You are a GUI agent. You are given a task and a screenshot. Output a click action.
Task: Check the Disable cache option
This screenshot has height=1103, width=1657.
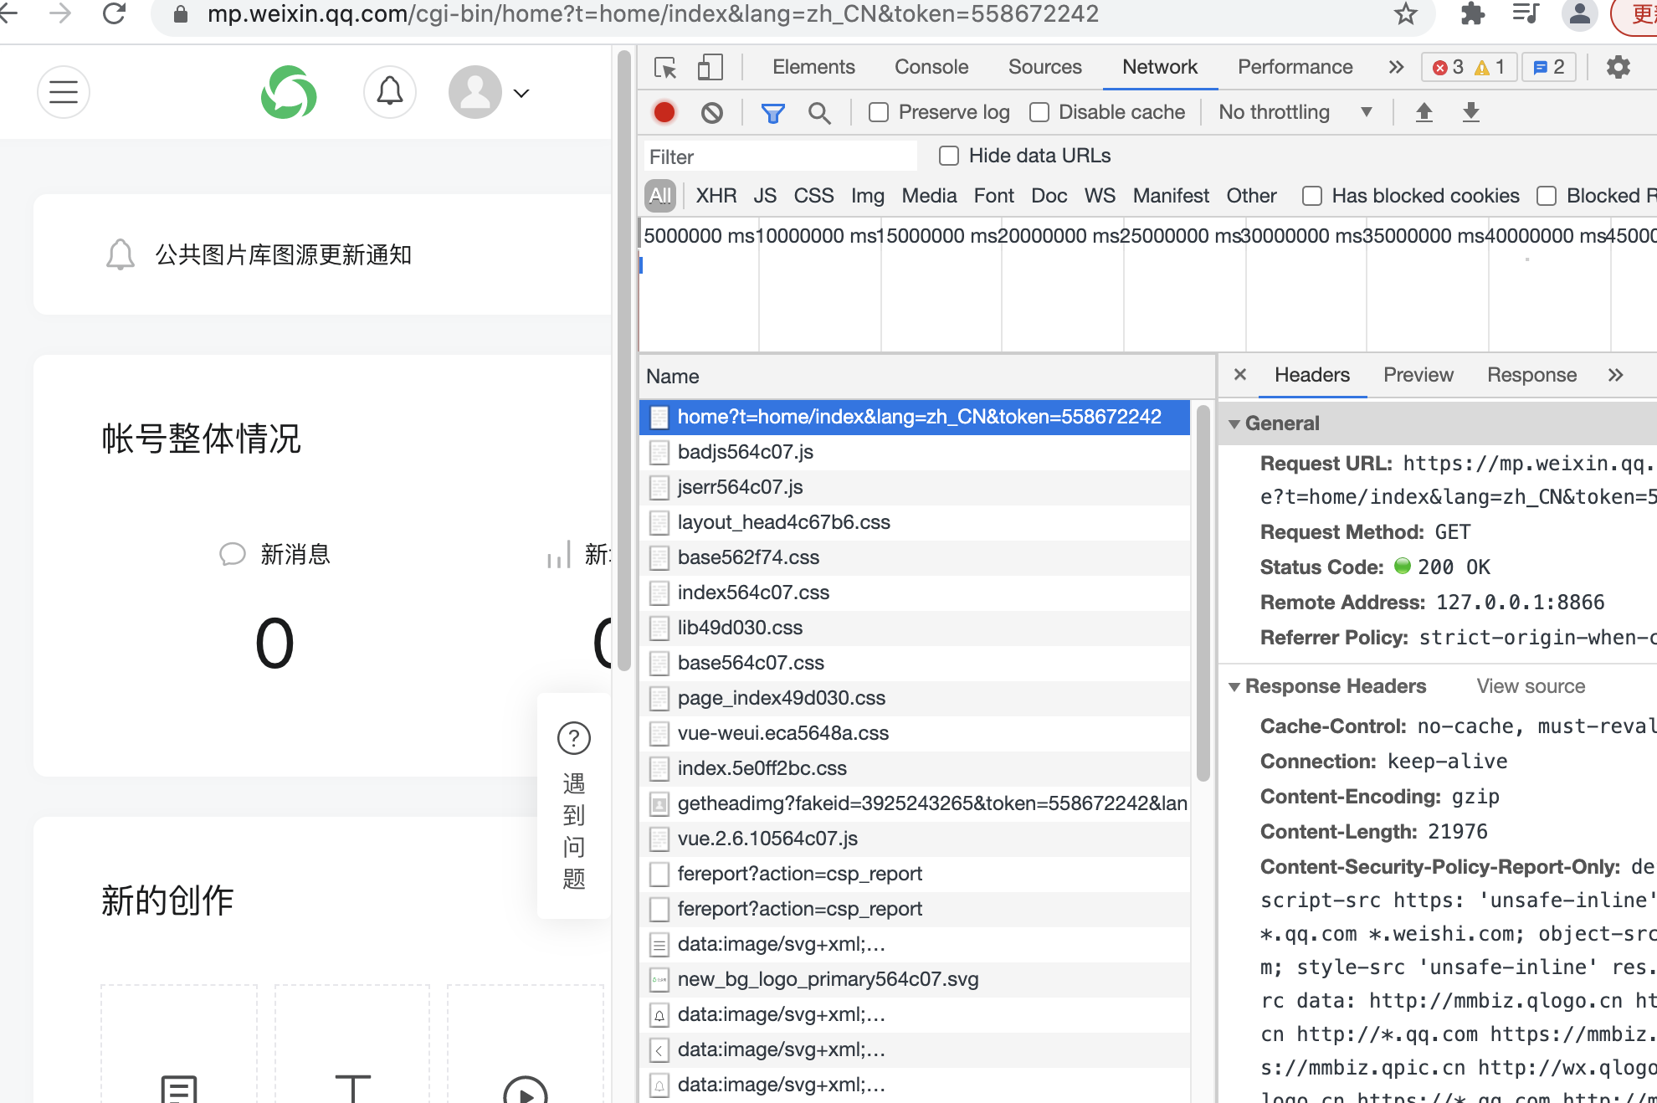click(1039, 112)
